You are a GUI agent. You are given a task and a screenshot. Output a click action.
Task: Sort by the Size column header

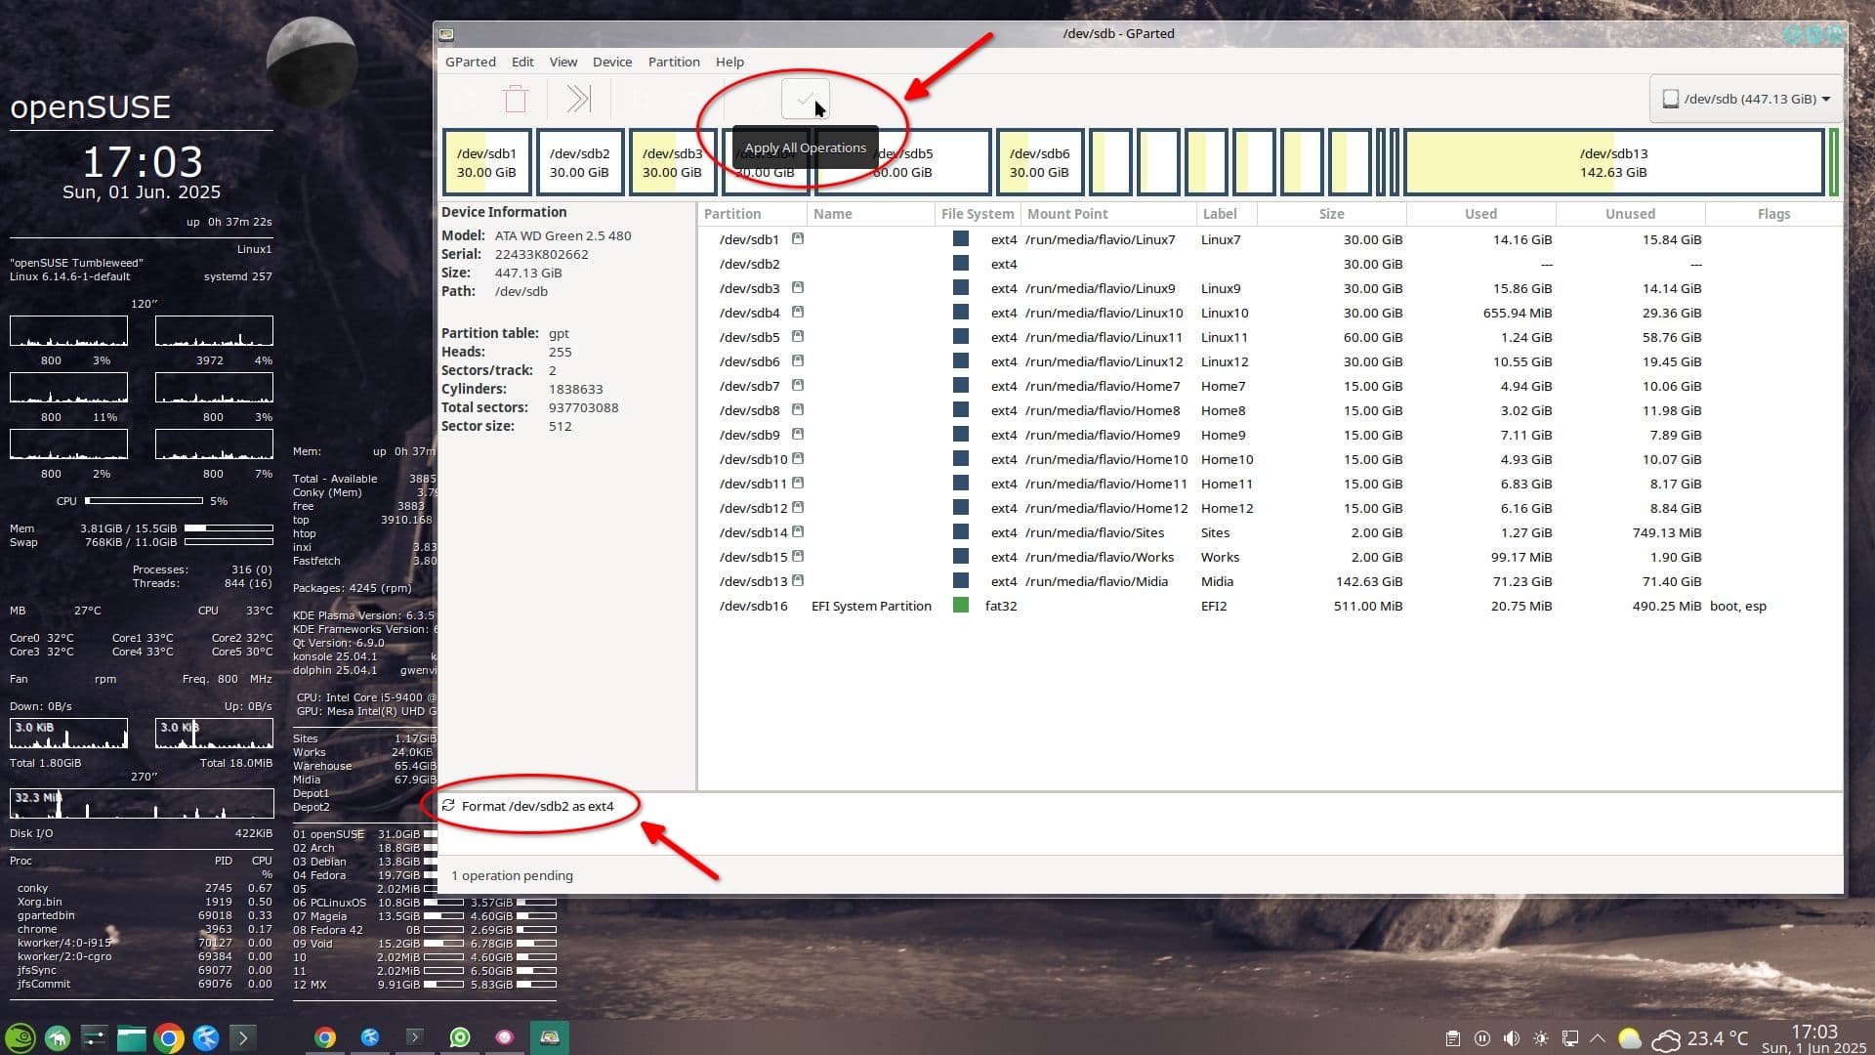tap(1331, 214)
